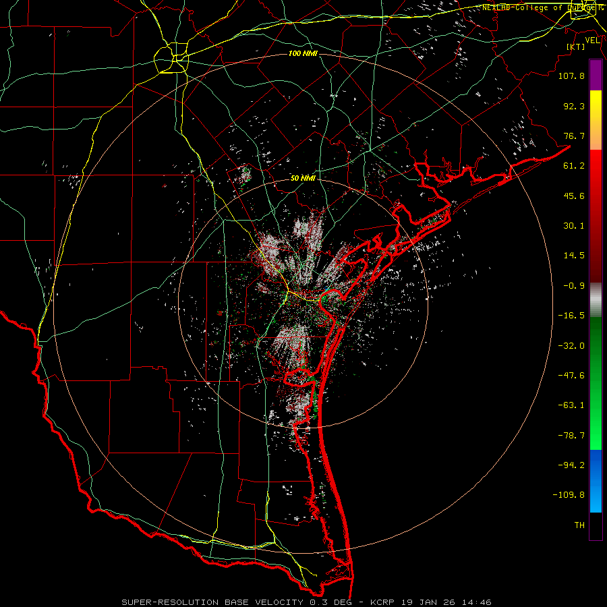This screenshot has width=607, height=607.
Task: Select the [KT] units label
Action: (575, 47)
